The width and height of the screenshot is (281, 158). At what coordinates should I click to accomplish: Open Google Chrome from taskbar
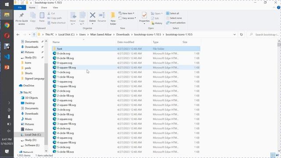pos(7,25)
